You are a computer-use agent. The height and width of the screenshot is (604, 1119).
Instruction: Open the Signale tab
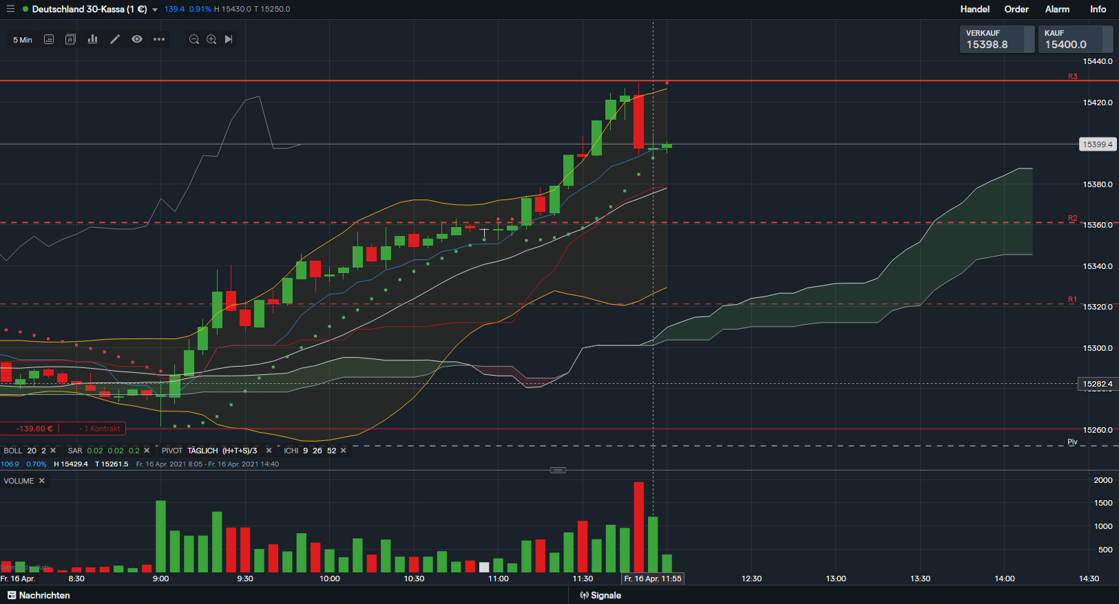600,595
